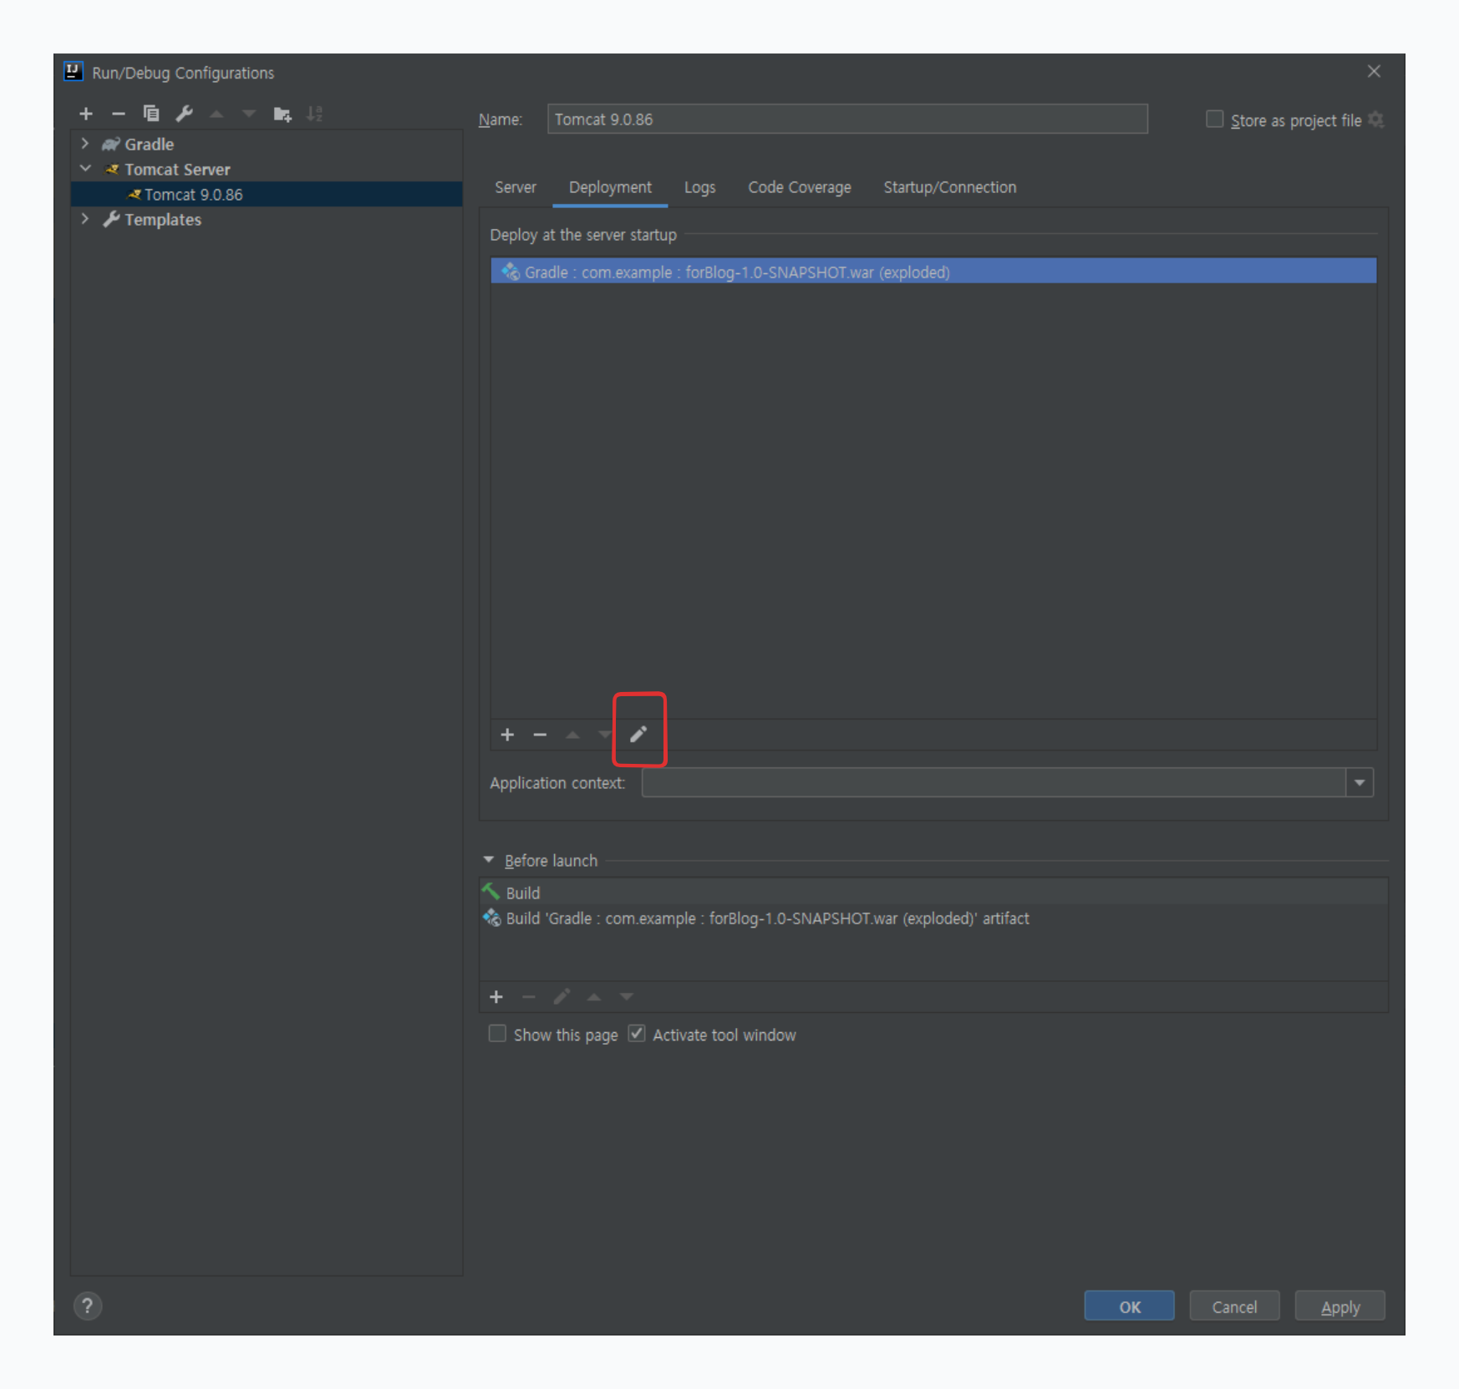Go to the Code Coverage tab
The height and width of the screenshot is (1389, 1459).
point(800,187)
